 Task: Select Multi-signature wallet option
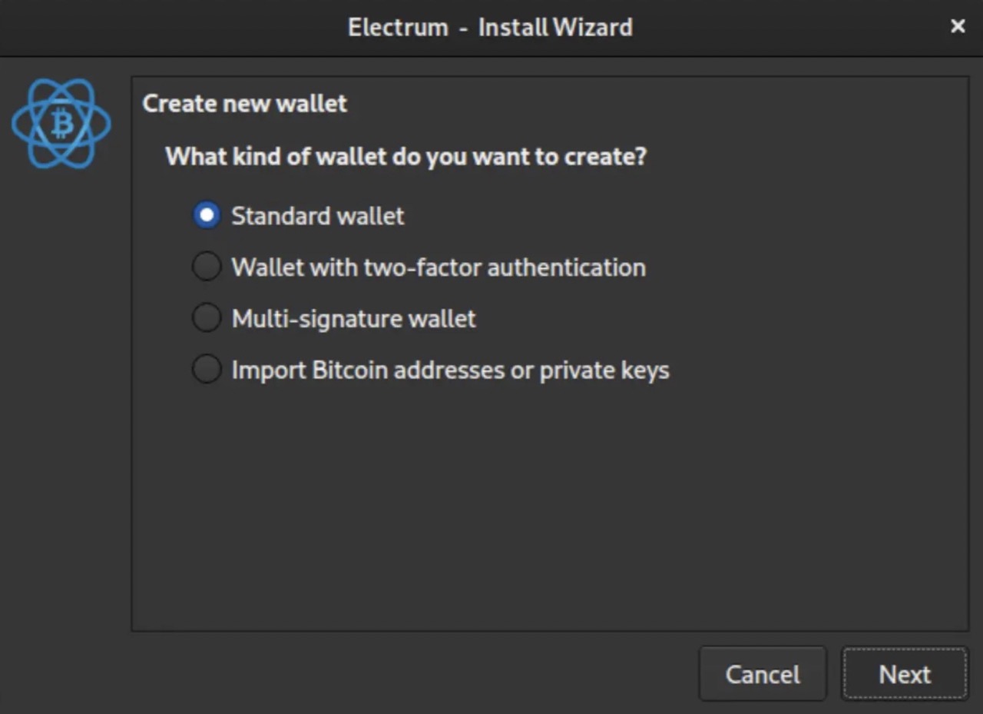(x=206, y=317)
